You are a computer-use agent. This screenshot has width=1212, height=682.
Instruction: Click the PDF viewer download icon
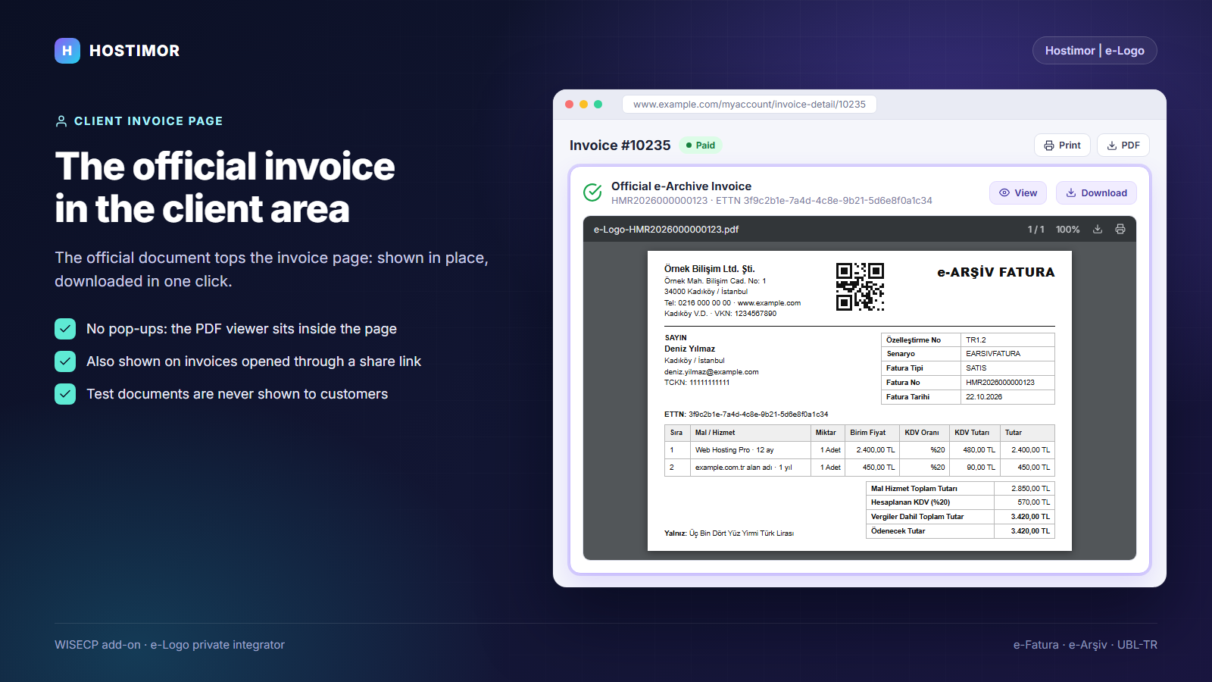[1098, 229]
